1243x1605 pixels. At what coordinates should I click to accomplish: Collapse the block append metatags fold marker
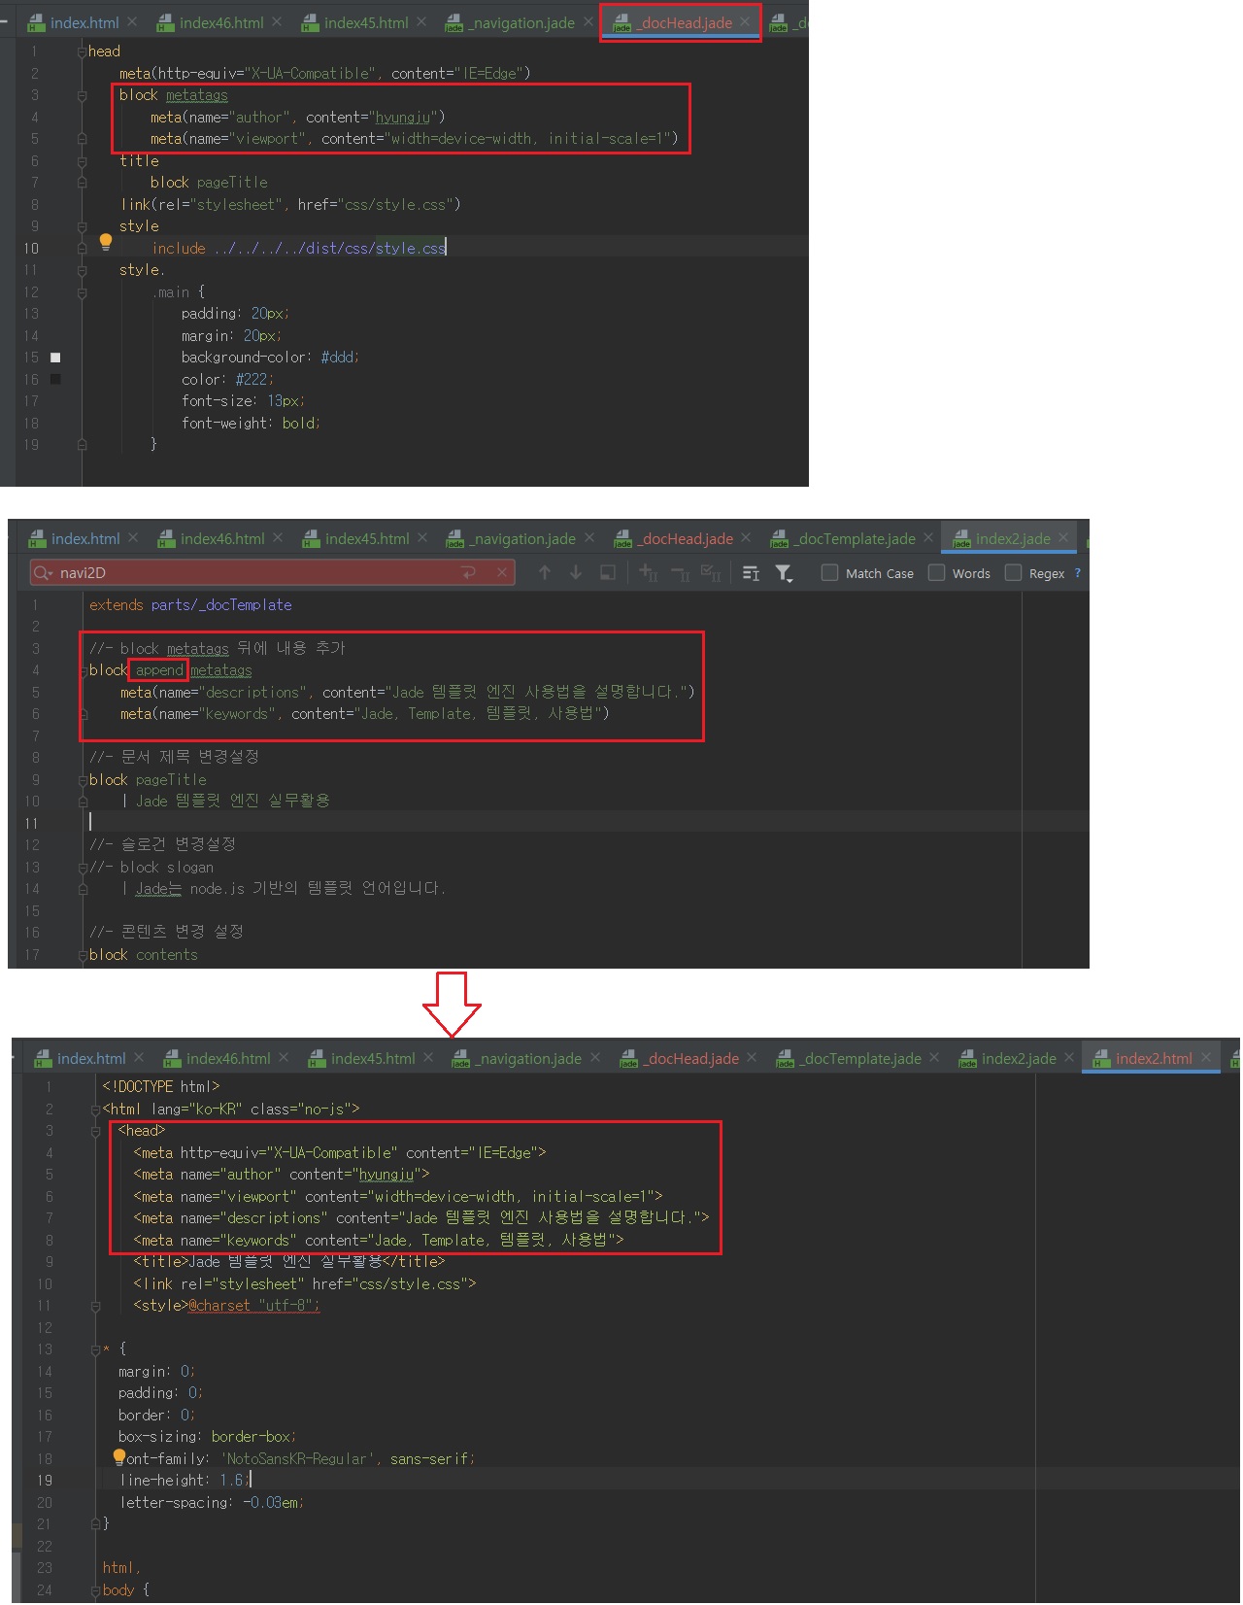(83, 670)
